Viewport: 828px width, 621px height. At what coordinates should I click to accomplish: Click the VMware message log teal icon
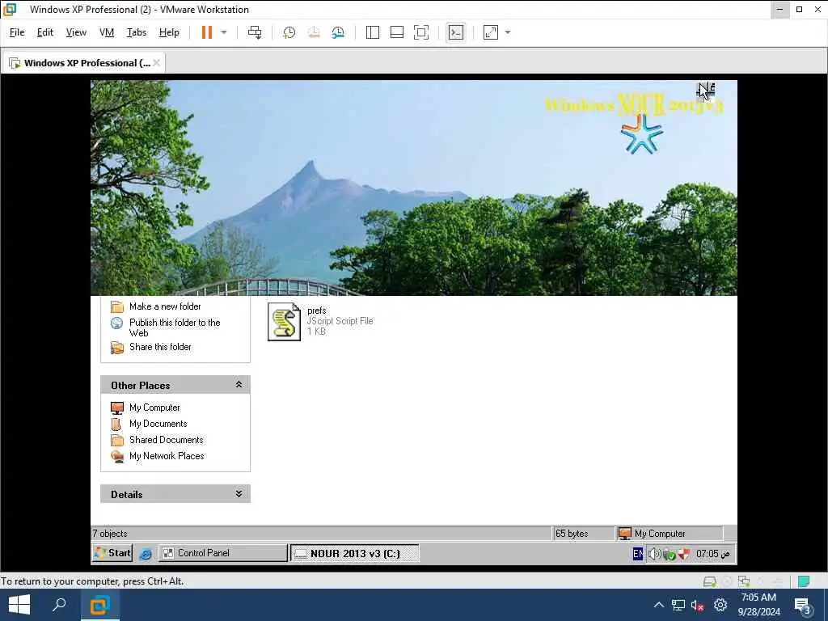coord(804,581)
